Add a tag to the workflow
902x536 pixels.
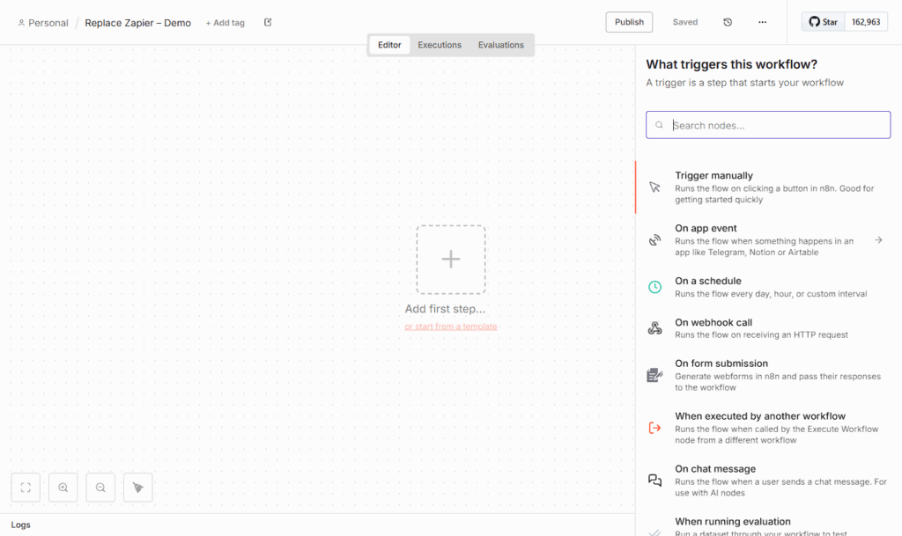pyautogui.click(x=225, y=22)
